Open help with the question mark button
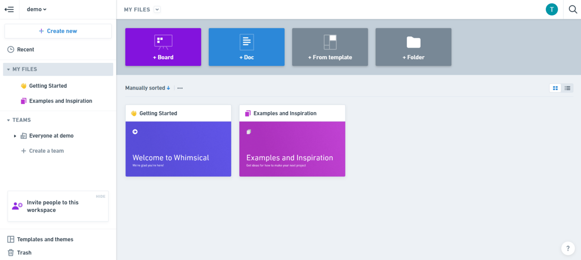 click(x=568, y=248)
